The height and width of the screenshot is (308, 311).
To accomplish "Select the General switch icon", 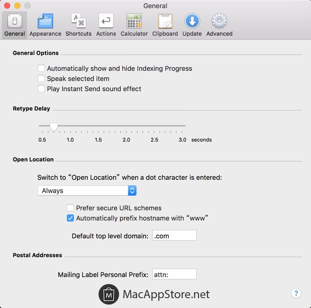I will pos(15,21).
